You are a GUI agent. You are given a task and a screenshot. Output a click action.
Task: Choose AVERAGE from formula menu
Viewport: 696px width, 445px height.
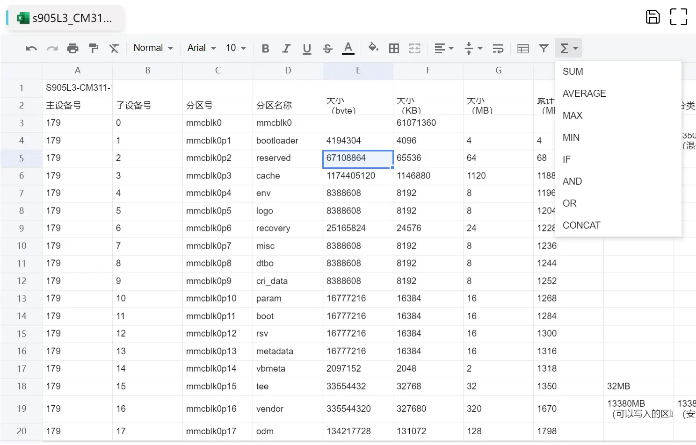tap(618, 93)
